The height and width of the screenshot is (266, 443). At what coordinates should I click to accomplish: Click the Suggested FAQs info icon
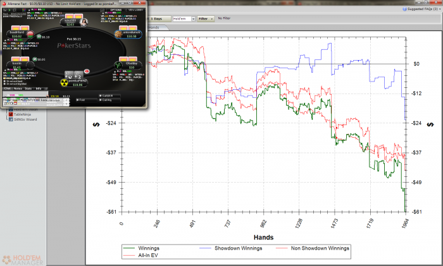click(404, 9)
